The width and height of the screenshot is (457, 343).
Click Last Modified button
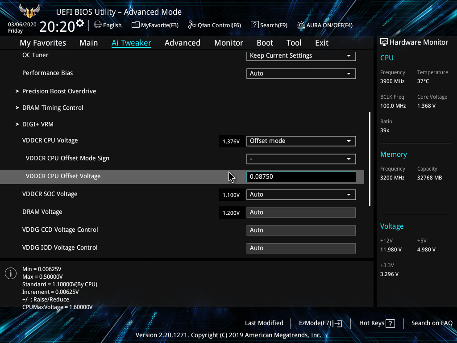tap(264, 323)
